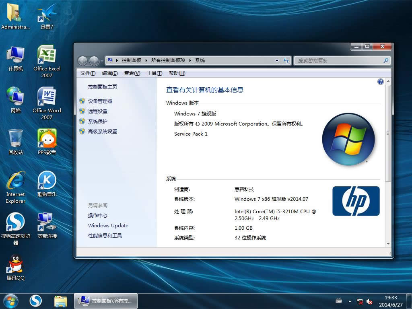412x309 pixels.
Task: Expand the address bar dropdown arrow
Action: [277, 60]
